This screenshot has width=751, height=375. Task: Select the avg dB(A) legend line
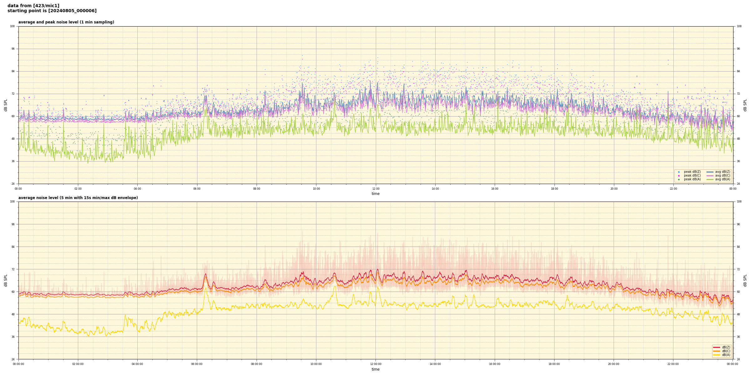(x=710, y=179)
